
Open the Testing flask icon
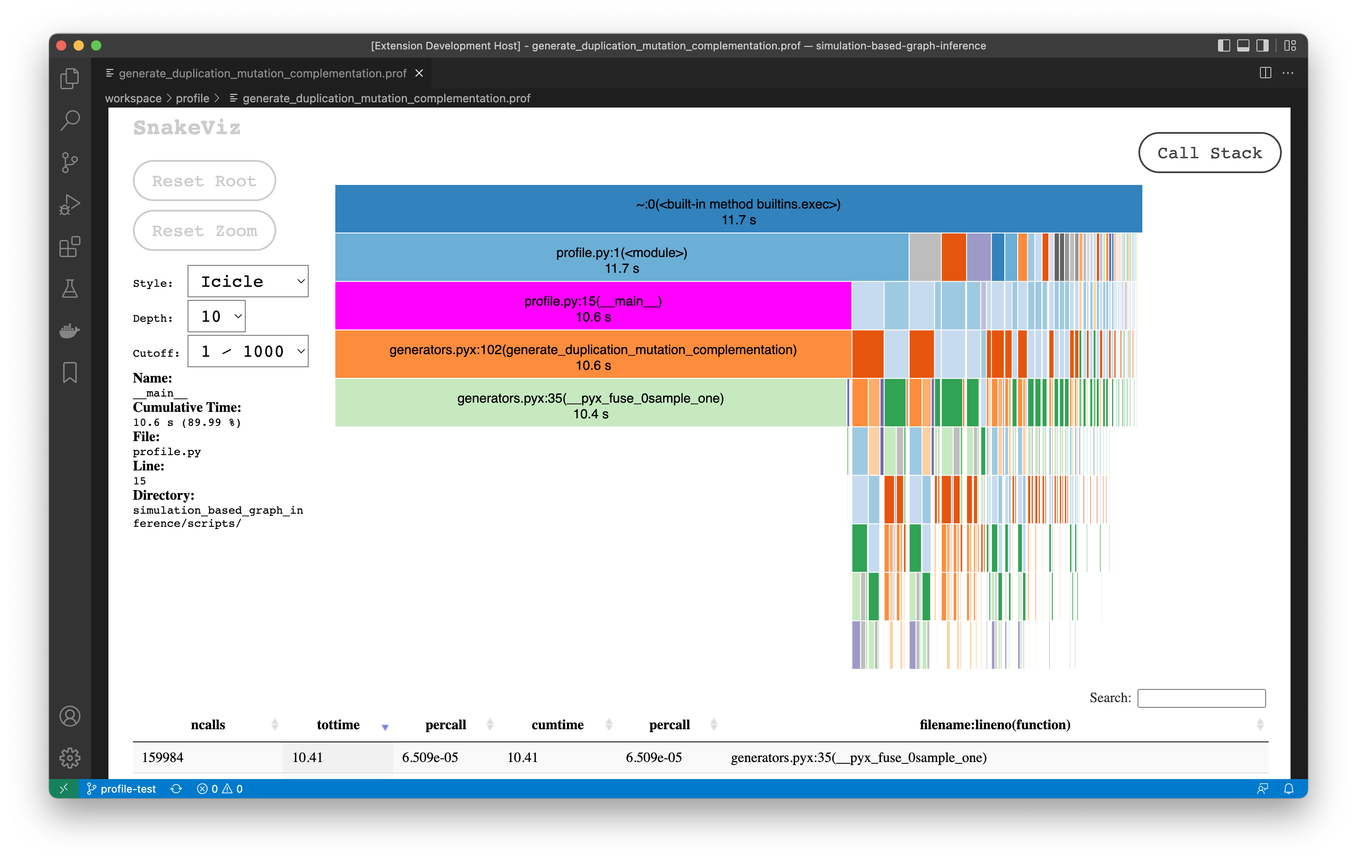70,289
